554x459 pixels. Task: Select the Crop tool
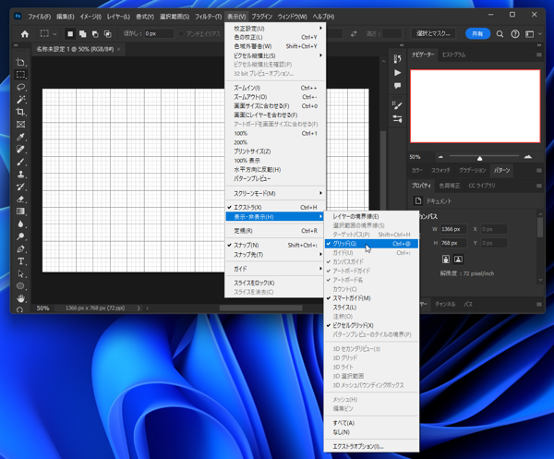[x=21, y=112]
